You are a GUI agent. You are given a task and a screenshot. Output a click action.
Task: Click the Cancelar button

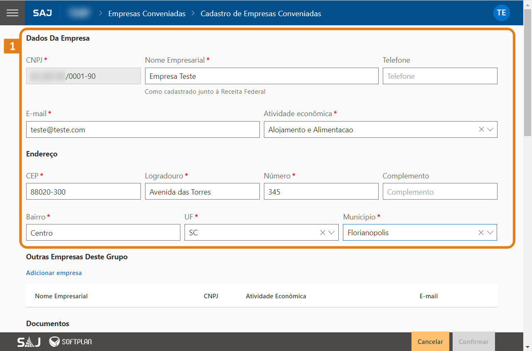pyautogui.click(x=430, y=341)
